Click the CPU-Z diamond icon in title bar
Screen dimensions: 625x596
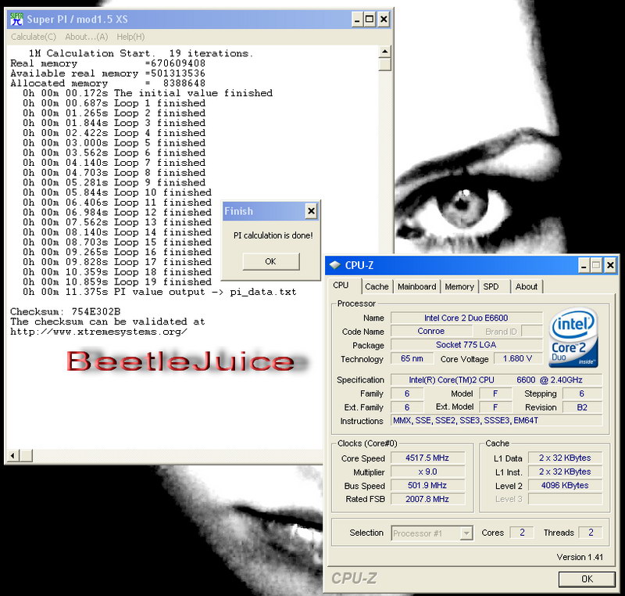335,264
